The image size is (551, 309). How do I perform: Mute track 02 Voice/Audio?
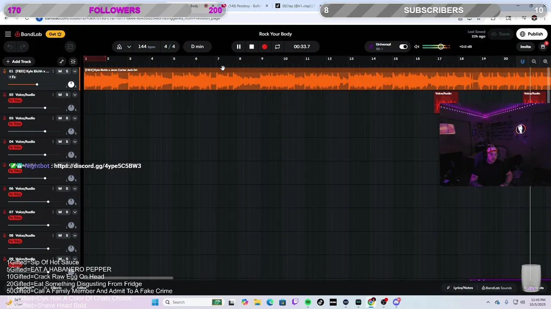60,95
